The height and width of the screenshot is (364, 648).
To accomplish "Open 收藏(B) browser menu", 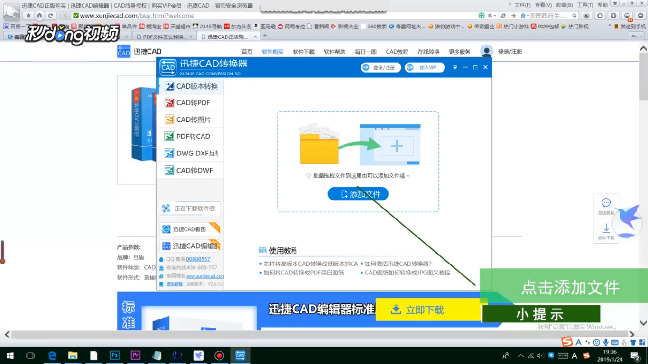I will click(564, 5).
